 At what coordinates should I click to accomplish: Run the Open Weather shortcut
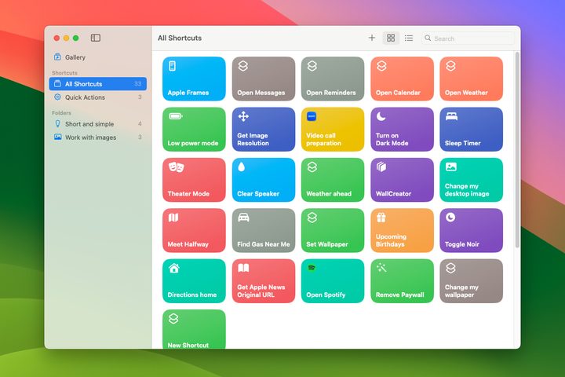472,79
